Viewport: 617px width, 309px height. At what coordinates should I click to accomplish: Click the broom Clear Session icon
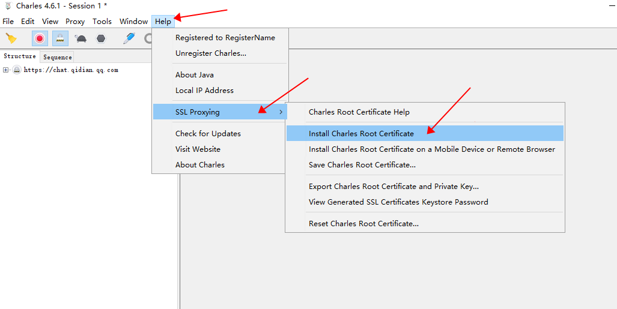pyautogui.click(x=11, y=38)
